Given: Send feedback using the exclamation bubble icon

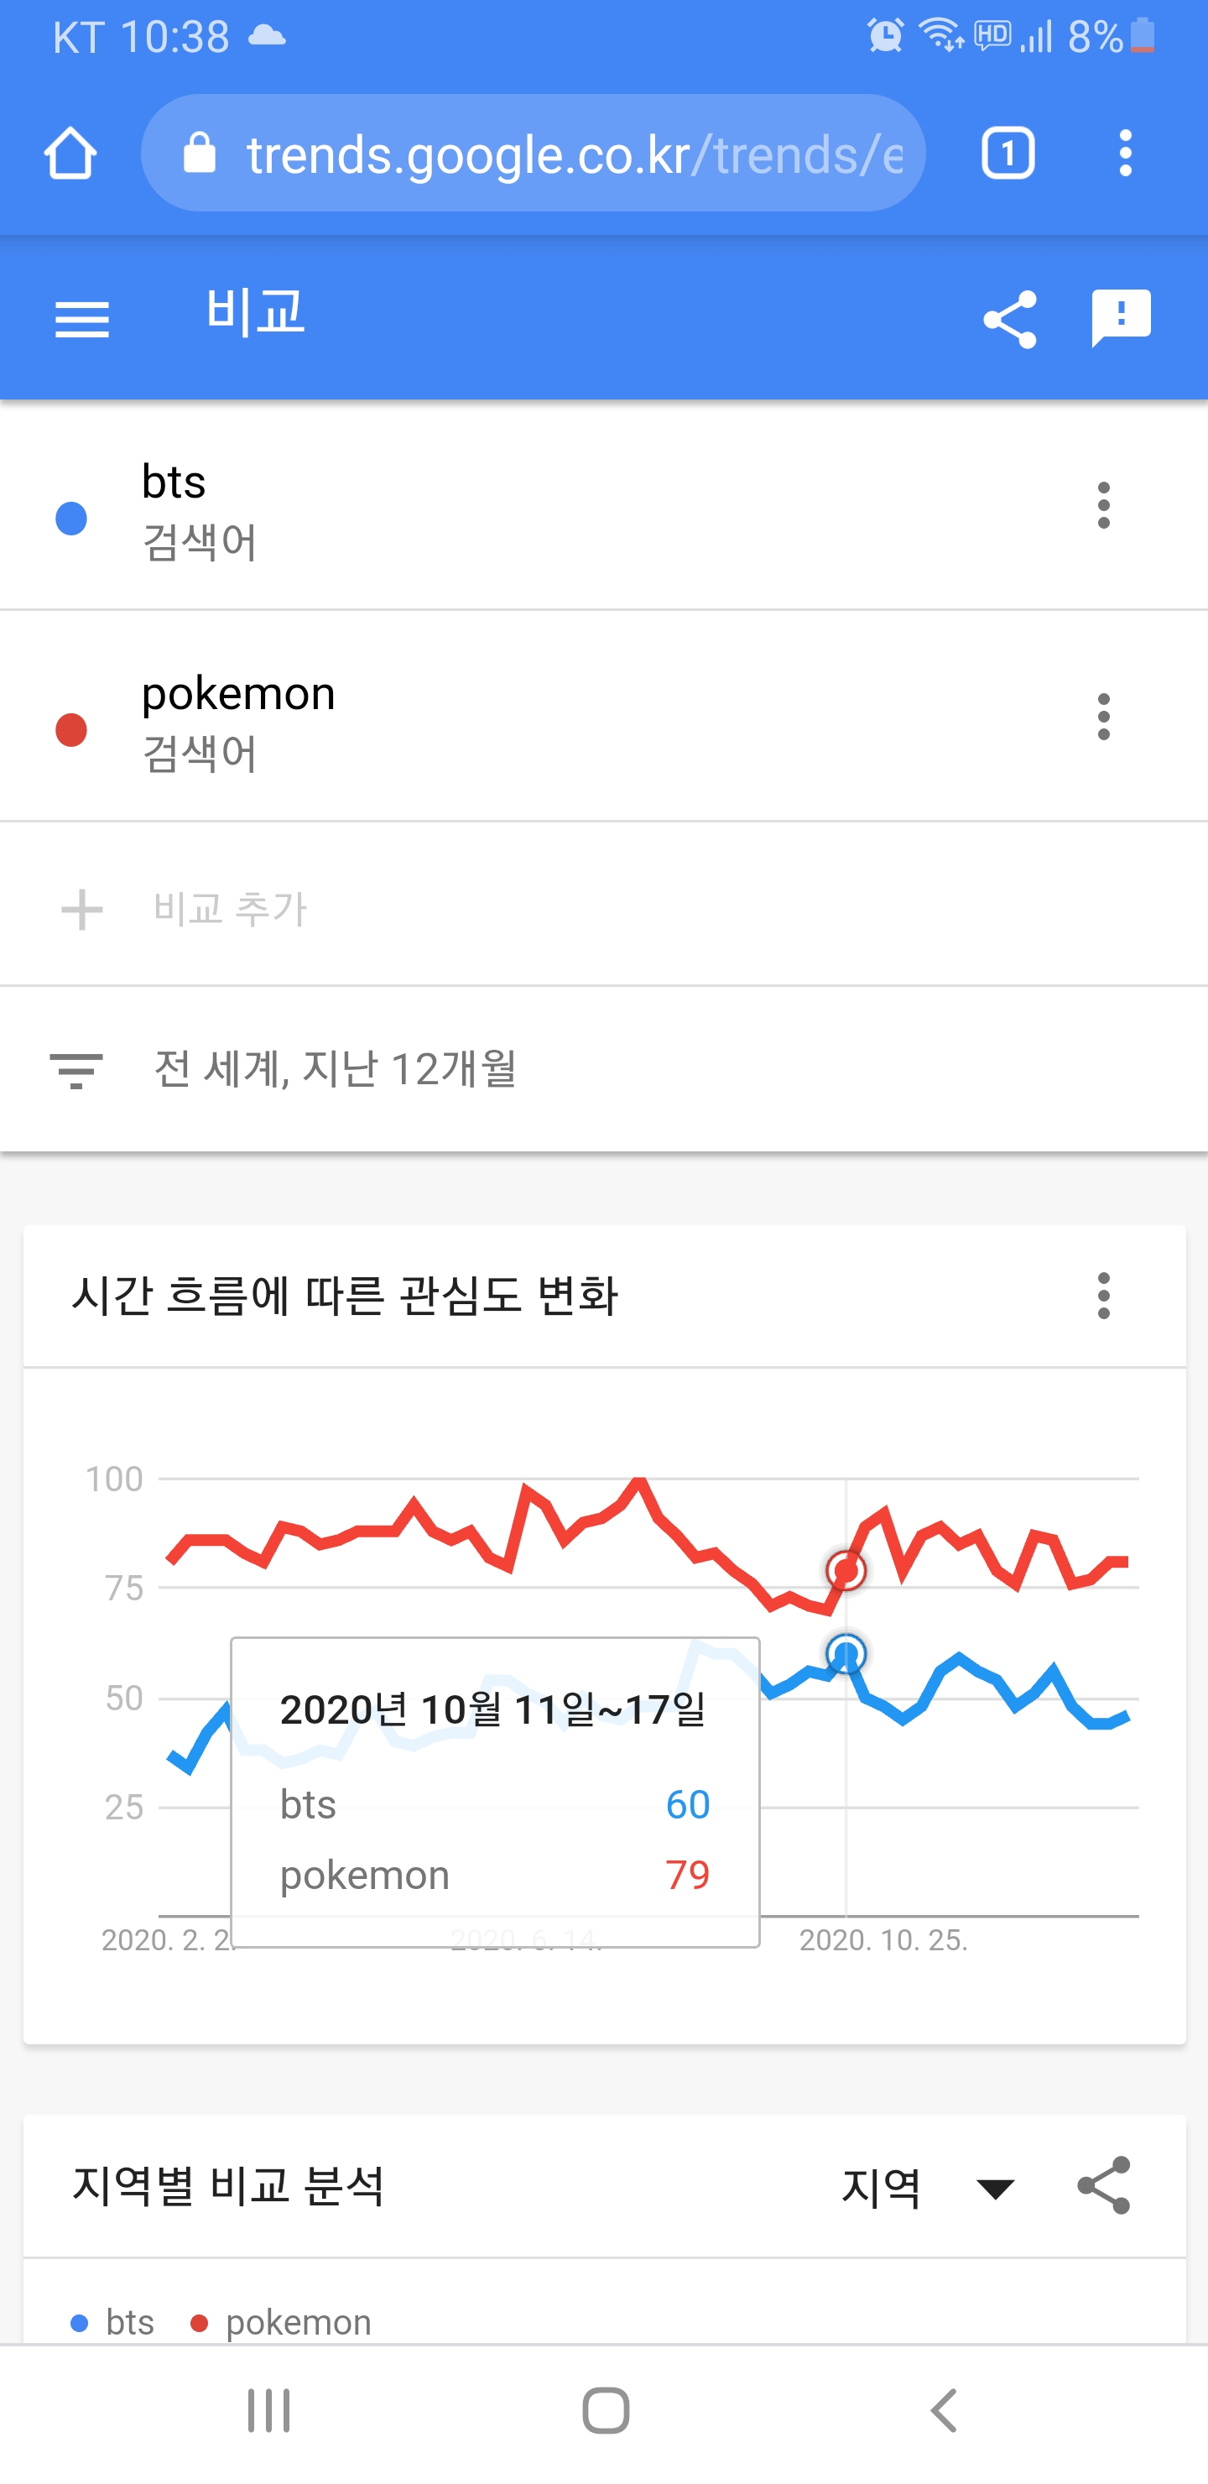Looking at the screenshot, I should point(1122,317).
